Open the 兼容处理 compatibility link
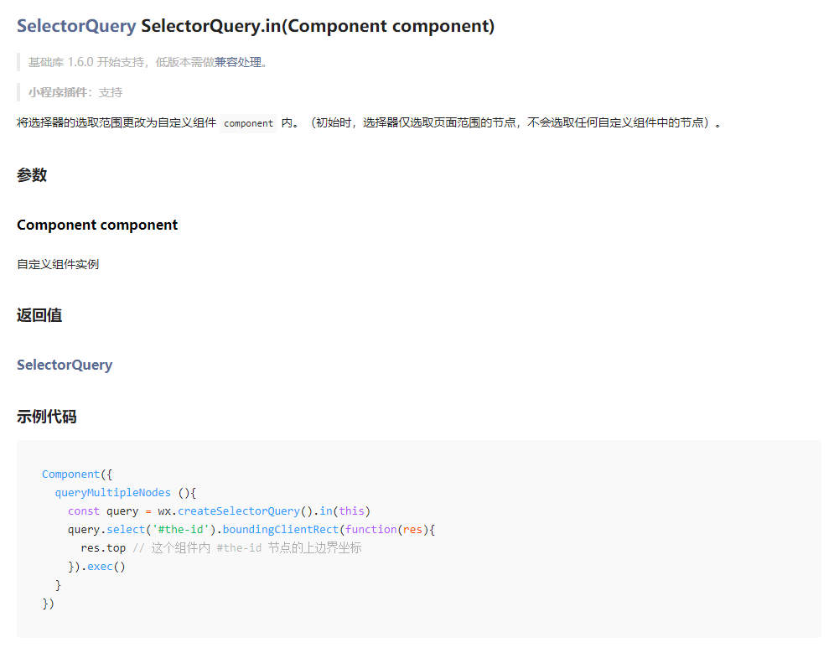The width and height of the screenshot is (834, 648). tap(238, 62)
